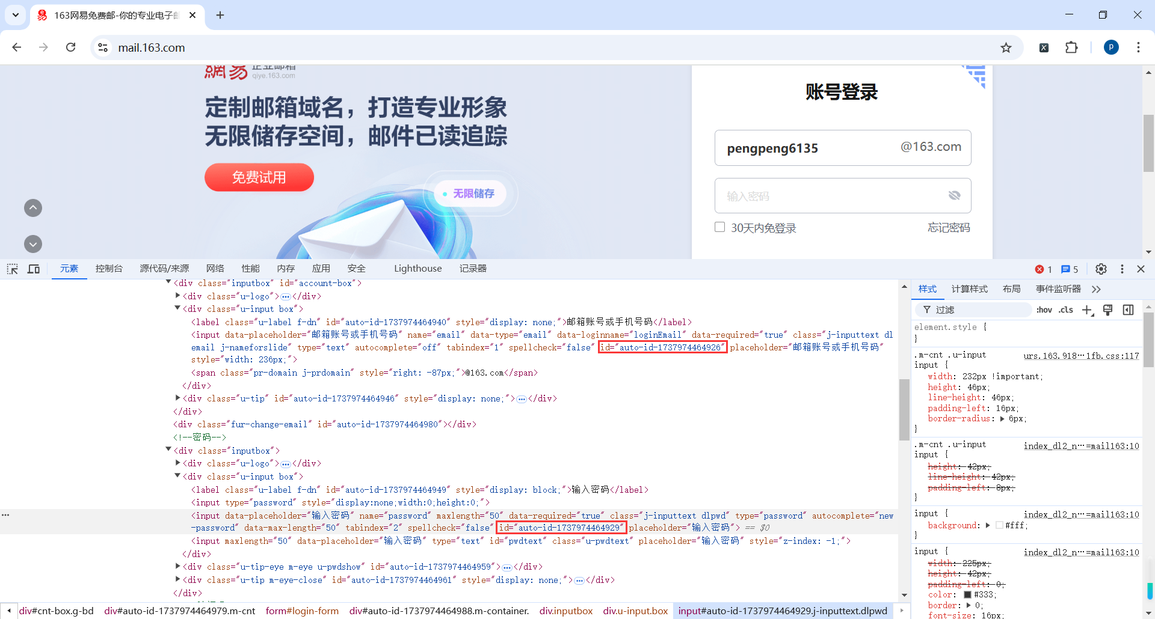Select the 网络 tab

[215, 269]
